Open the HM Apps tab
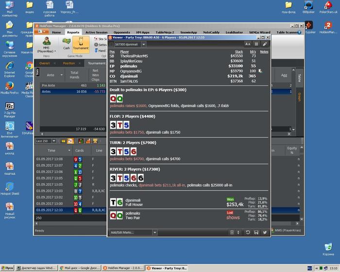This screenshot has height=272, width=340. pyautogui.click(x=142, y=33)
